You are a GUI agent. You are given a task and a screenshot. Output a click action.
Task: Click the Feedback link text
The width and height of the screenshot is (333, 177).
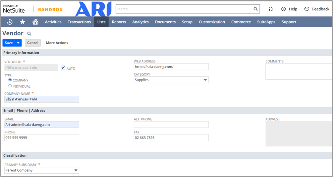tap(320, 9)
